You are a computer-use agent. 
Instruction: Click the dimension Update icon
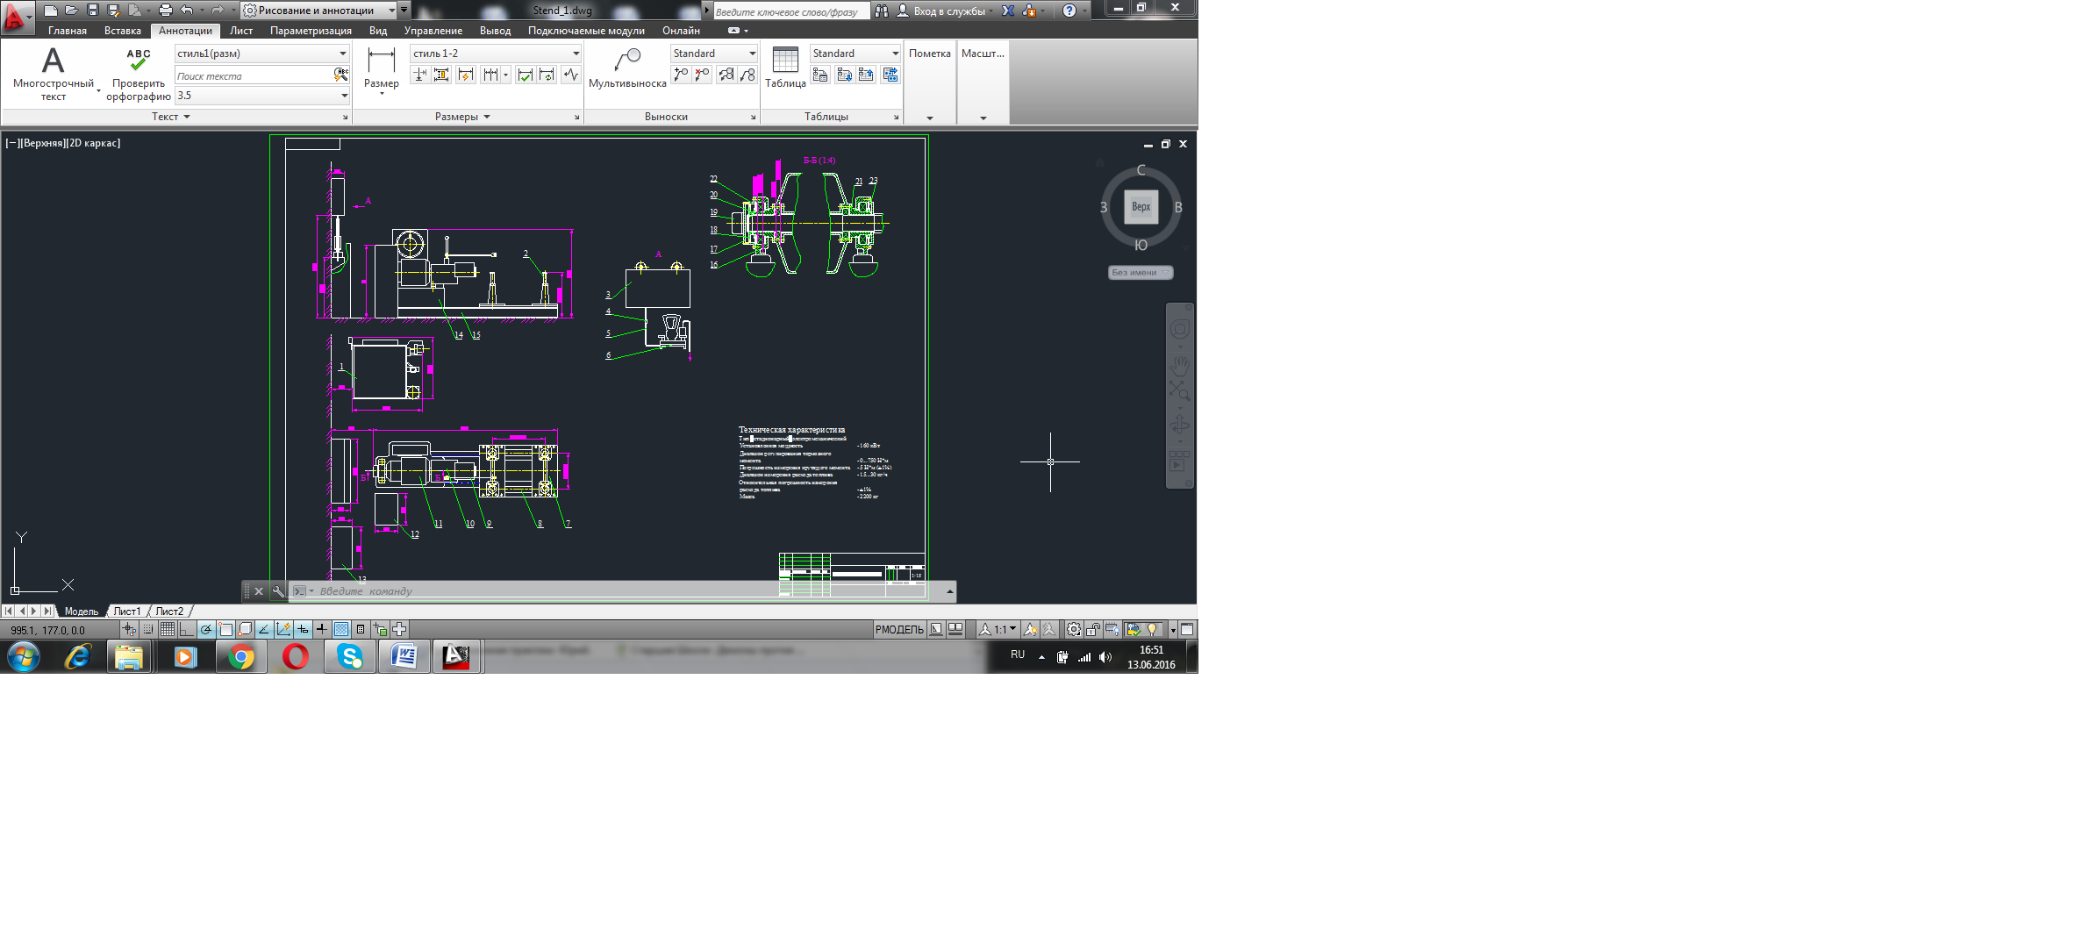[547, 75]
